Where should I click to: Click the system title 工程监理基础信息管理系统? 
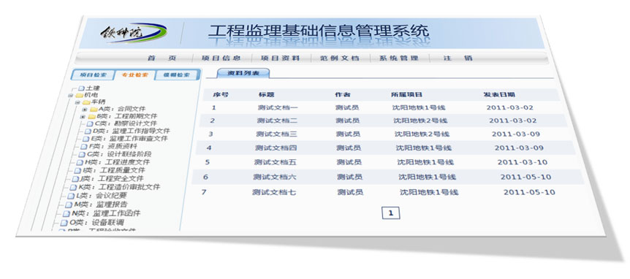pos(319,31)
